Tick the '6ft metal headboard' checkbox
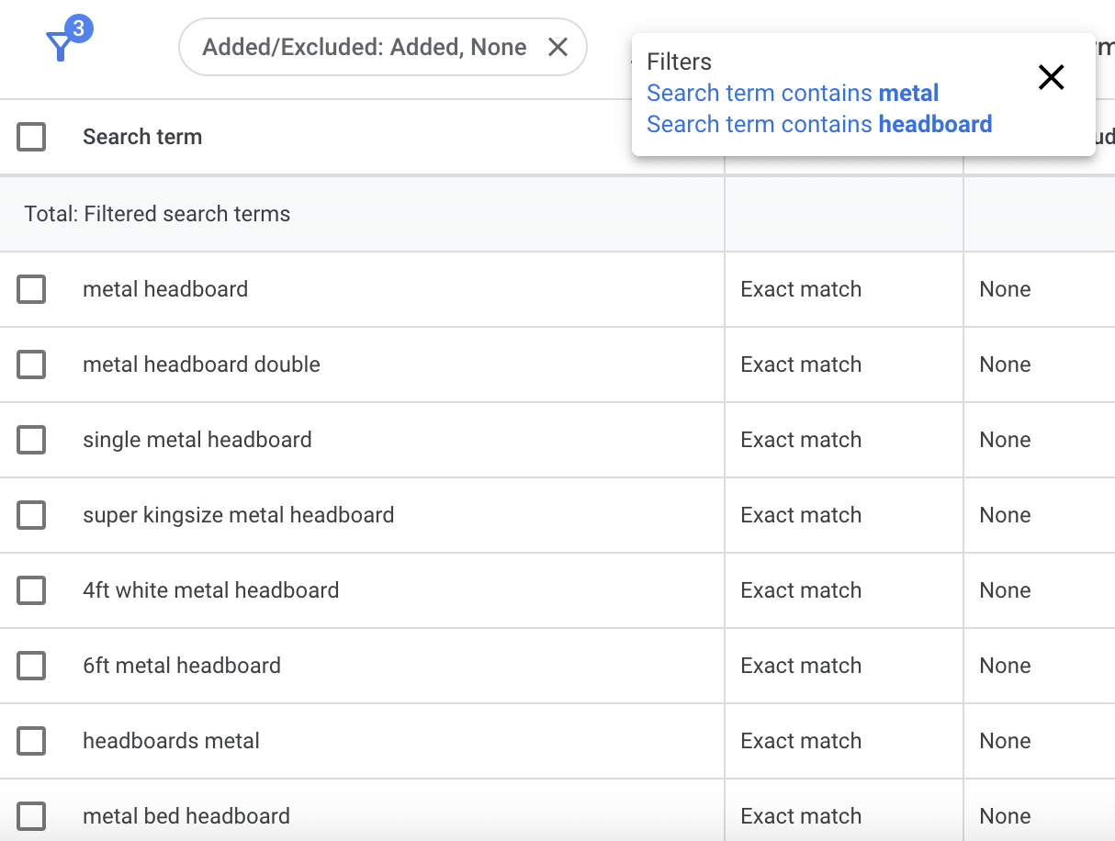Screen dimensions: 1115x841 point(31,666)
